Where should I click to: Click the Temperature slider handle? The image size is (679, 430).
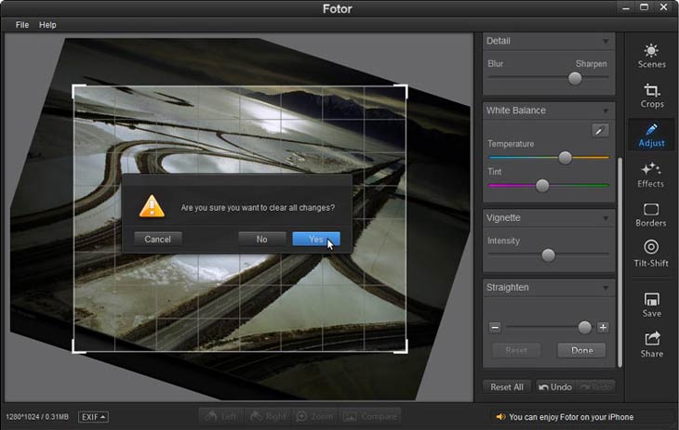[565, 158]
